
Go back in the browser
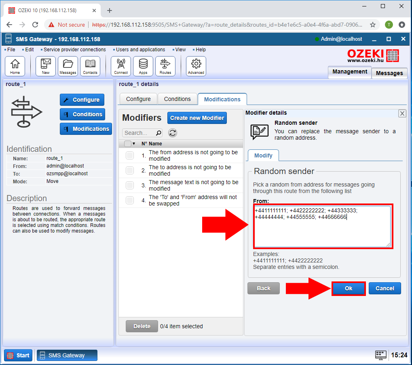click(9, 25)
